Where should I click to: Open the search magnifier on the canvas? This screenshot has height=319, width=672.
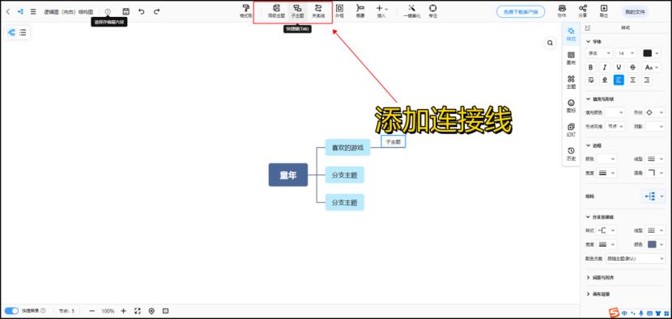pos(550,43)
